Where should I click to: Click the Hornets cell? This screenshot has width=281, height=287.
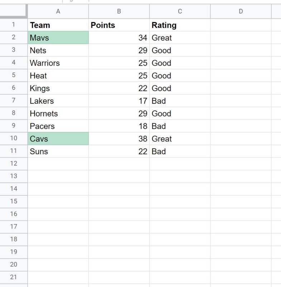pyautogui.click(x=58, y=113)
